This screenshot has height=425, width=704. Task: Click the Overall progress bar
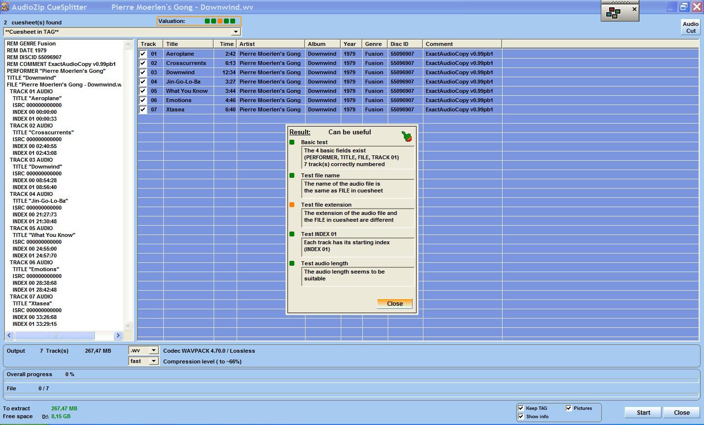tap(352, 380)
